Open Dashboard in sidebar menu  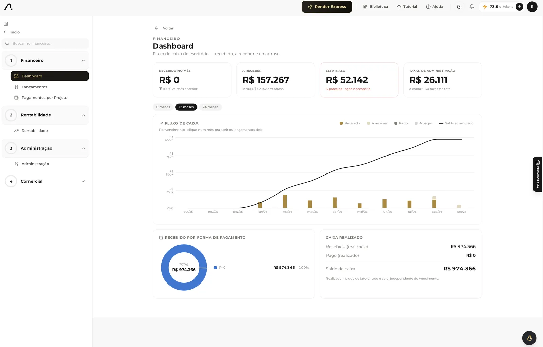pos(50,76)
